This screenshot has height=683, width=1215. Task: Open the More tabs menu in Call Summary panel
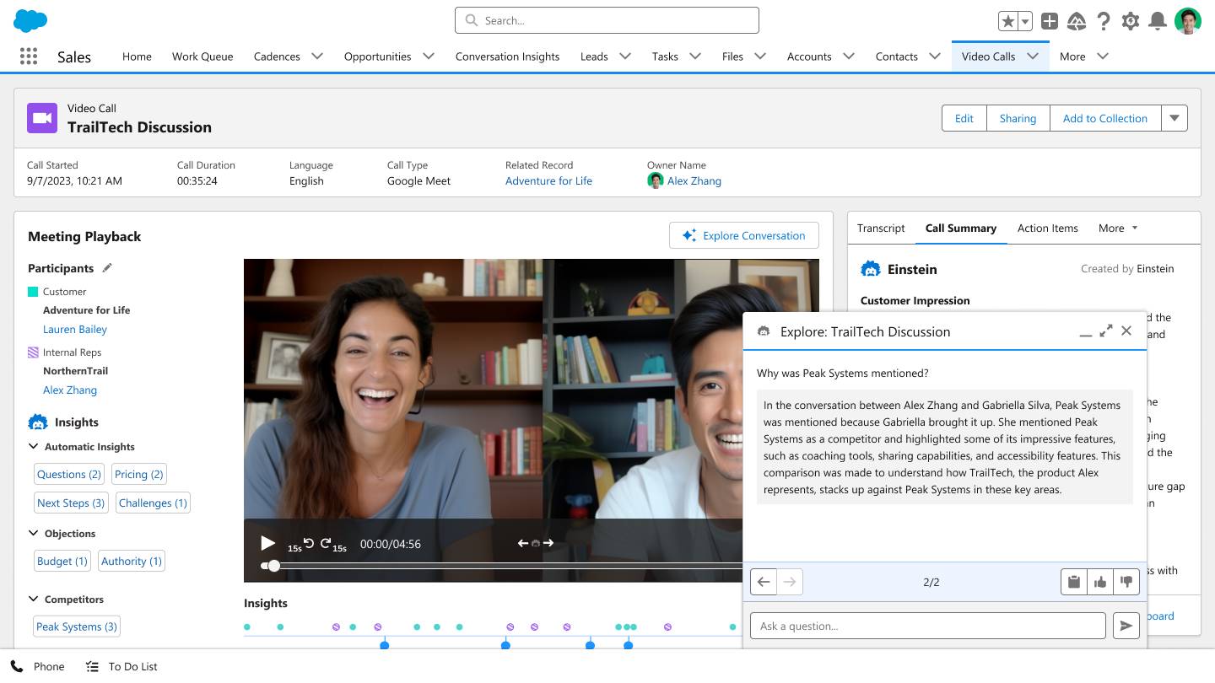[1118, 228]
